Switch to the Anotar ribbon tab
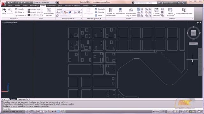Image resolution: width=204 pixels, height=114 pixels. 25,6
